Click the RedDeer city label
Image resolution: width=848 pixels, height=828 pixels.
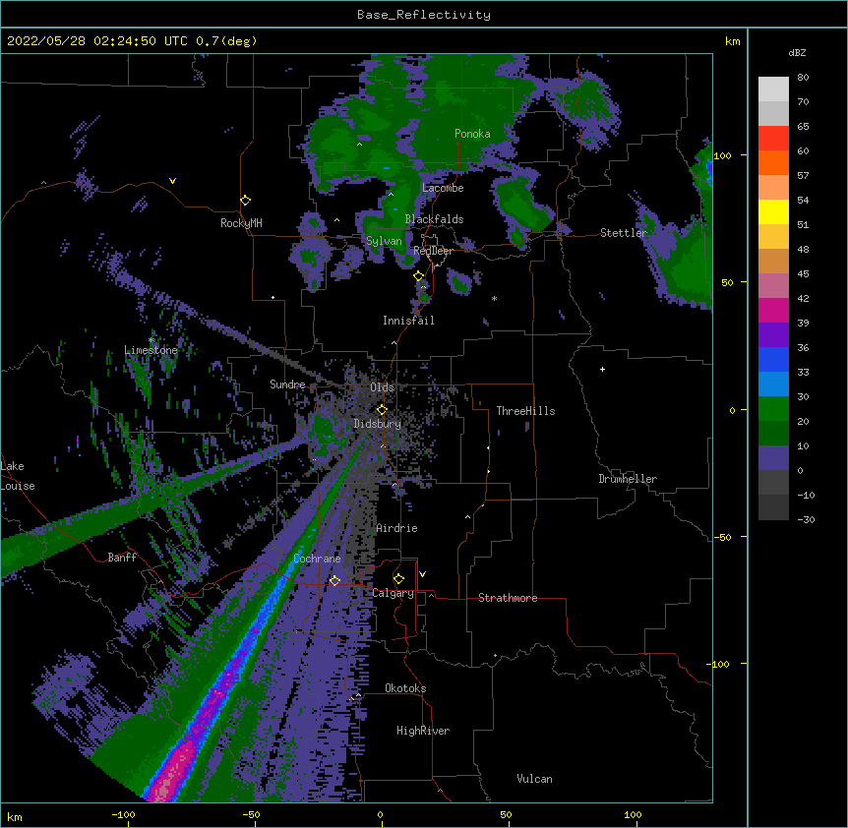[x=433, y=251]
